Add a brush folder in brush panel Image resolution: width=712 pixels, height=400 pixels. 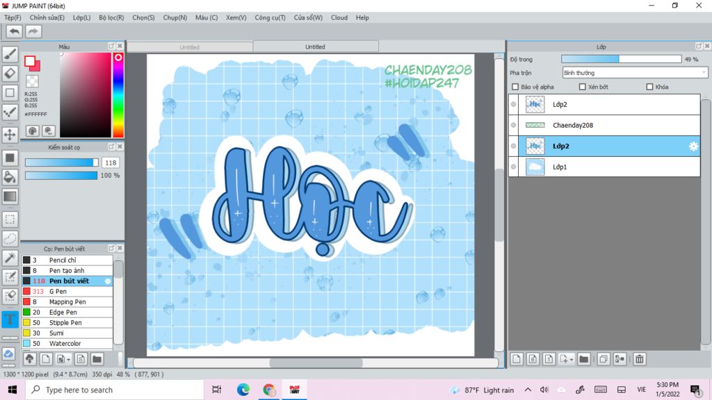(x=97, y=359)
